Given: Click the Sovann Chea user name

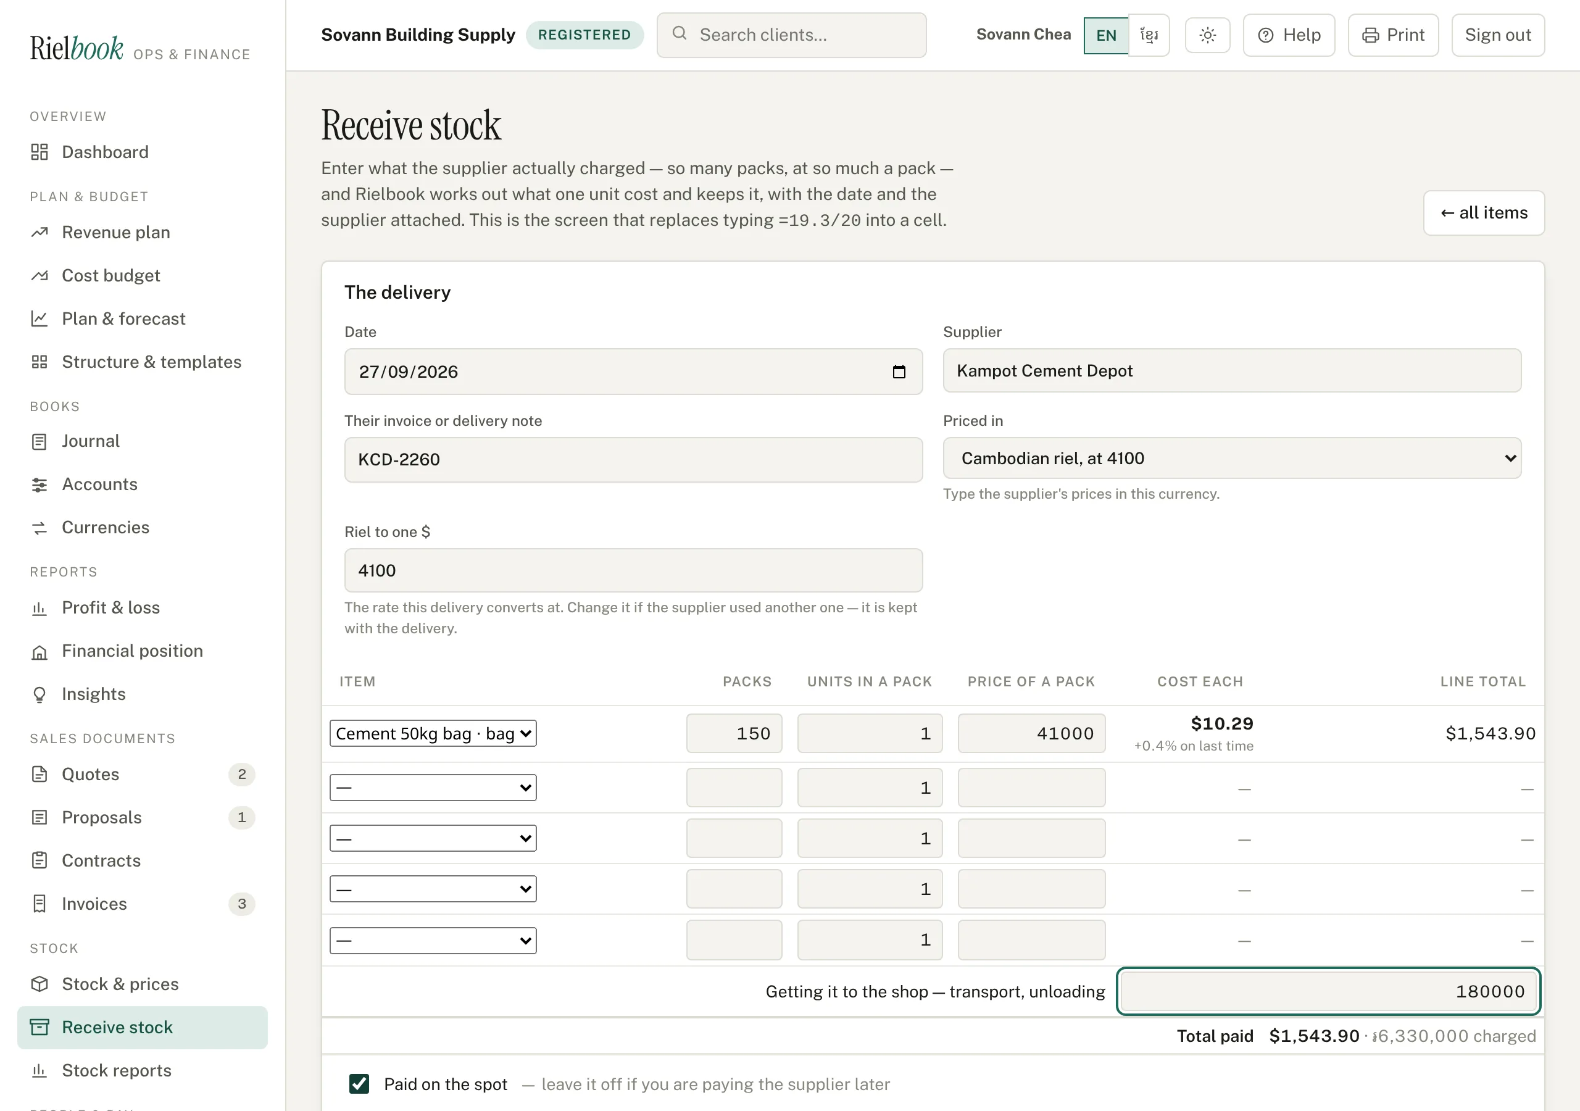Looking at the screenshot, I should pyautogui.click(x=1023, y=35).
